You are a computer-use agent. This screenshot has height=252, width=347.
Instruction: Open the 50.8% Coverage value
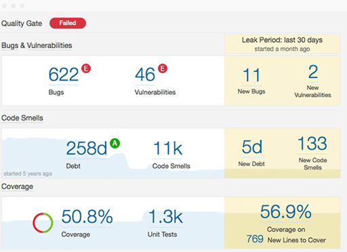[87, 217]
